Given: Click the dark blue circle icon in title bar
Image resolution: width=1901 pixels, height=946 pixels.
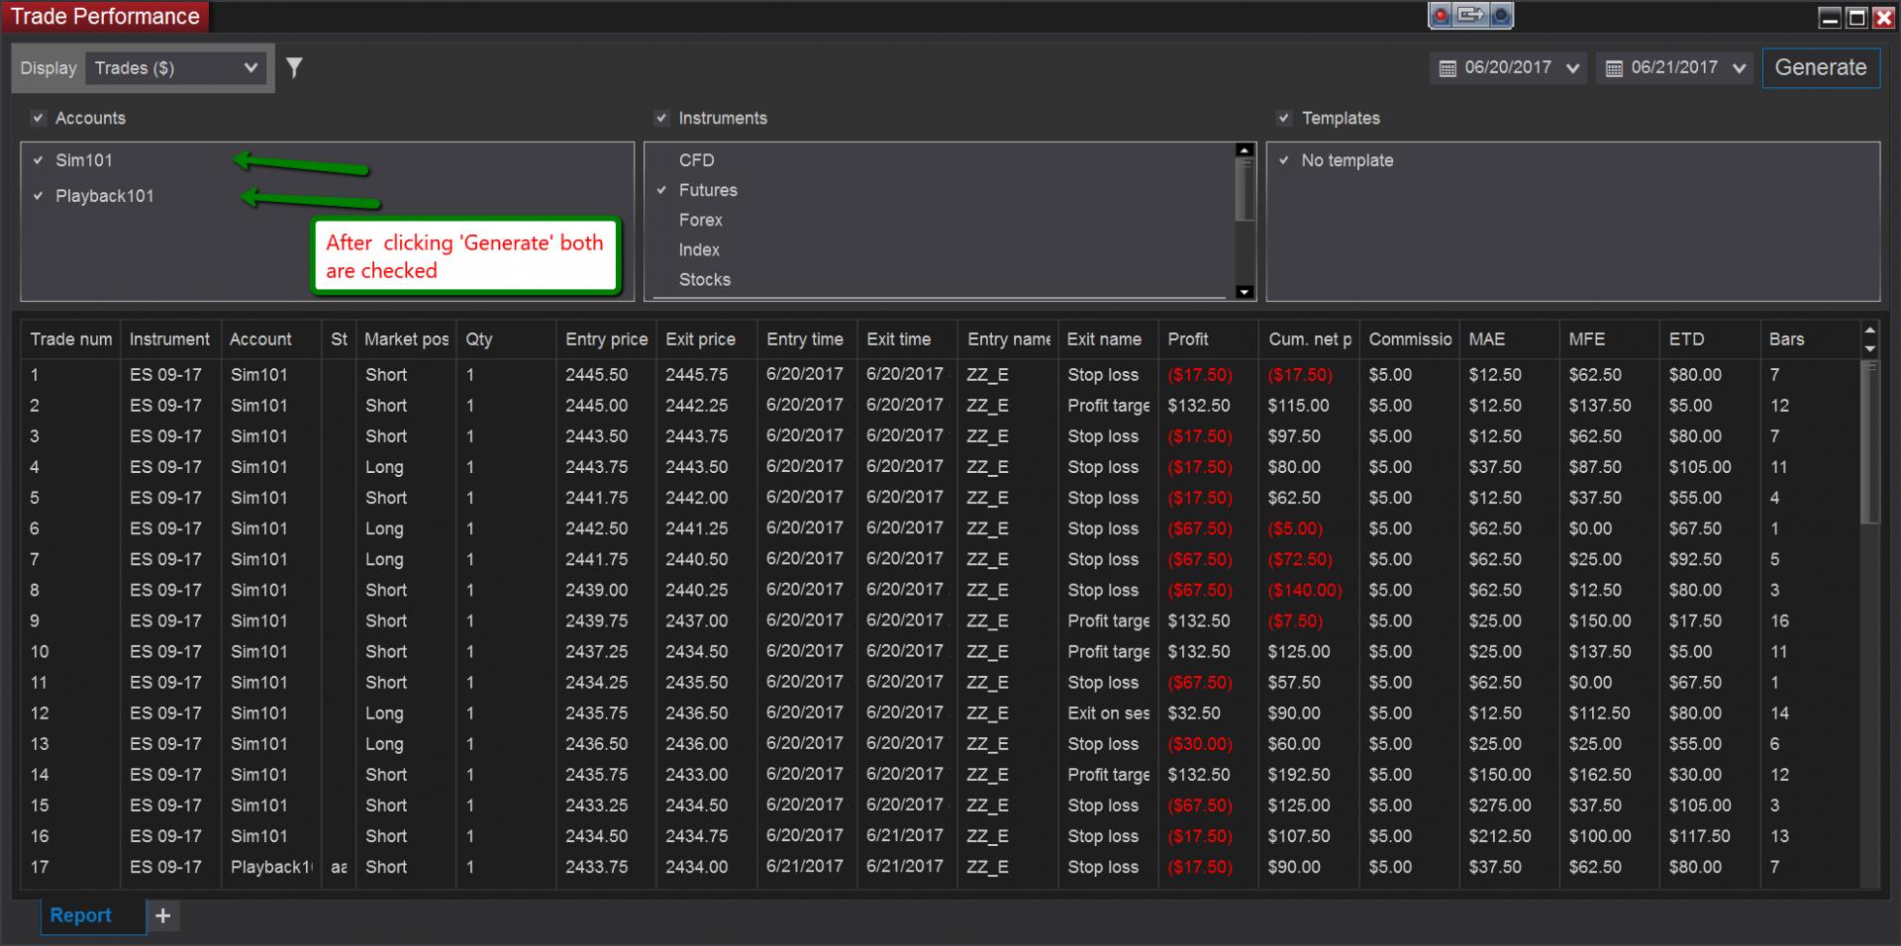Looking at the screenshot, I should [1500, 15].
